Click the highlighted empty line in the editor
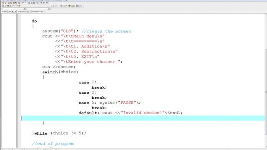The width and height of the screenshot is (267, 150). pyautogui.click(x=143, y=118)
